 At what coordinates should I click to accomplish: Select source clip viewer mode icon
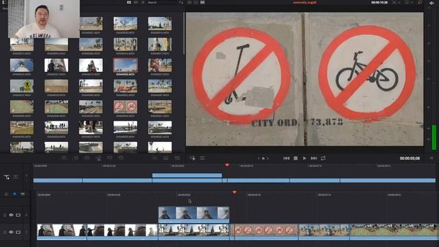[x=189, y=2]
